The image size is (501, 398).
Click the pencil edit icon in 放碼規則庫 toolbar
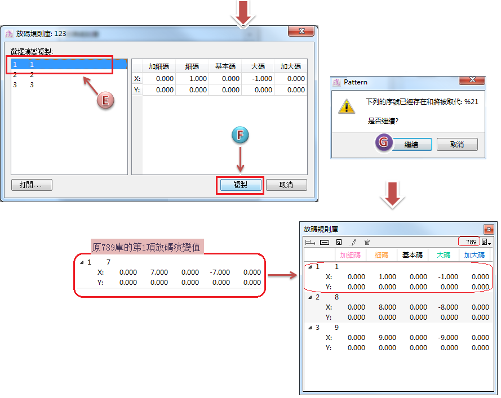tap(354, 242)
